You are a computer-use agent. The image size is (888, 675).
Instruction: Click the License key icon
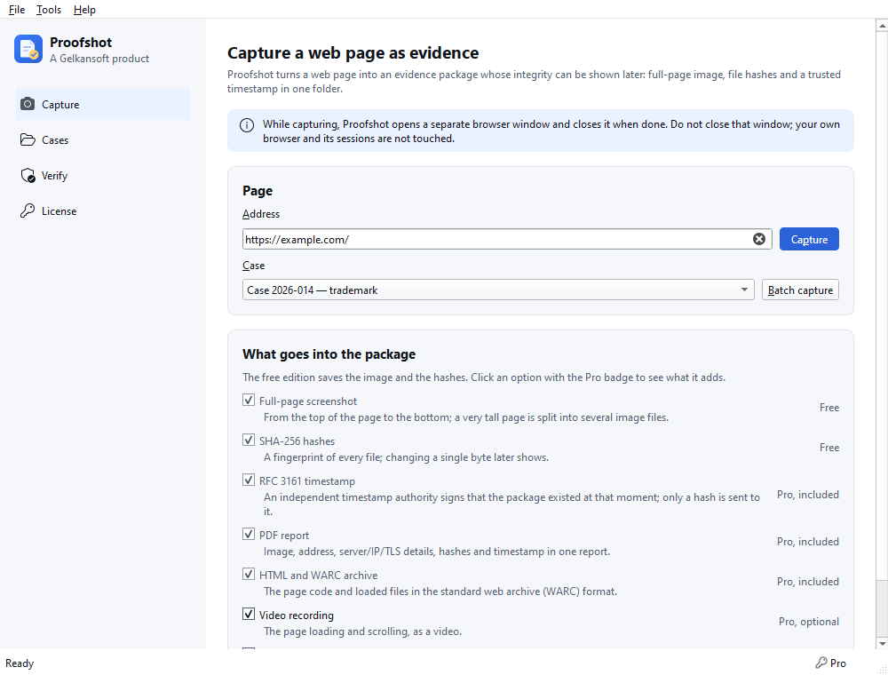pyautogui.click(x=28, y=211)
